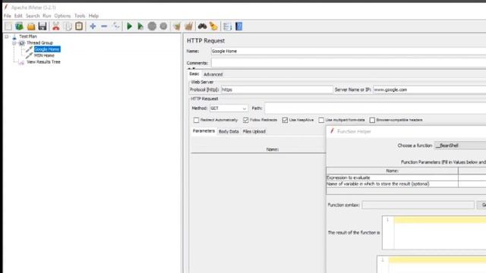Click the Path input field
Viewport: 486px width, 273px height.
click(x=375, y=108)
